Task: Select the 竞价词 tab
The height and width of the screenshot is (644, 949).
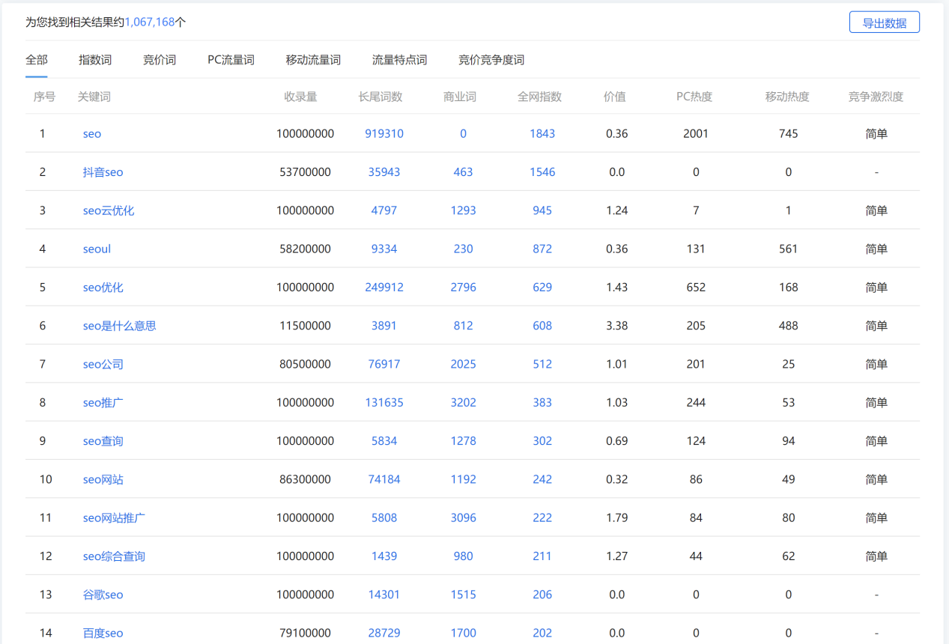Action: 160,60
